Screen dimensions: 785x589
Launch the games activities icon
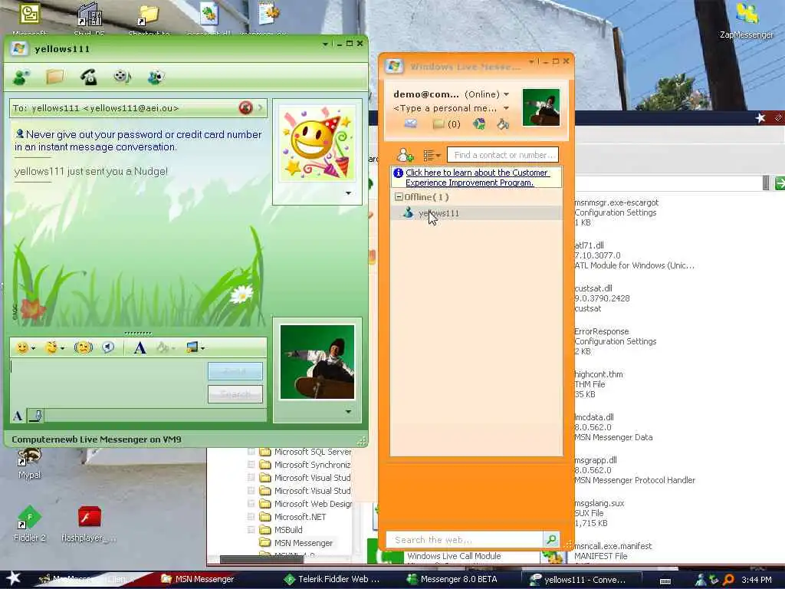click(156, 77)
